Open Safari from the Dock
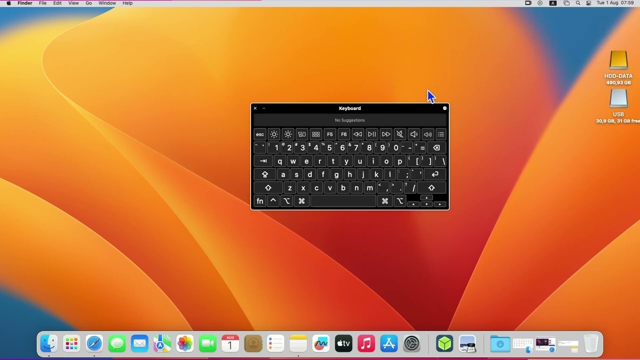The width and height of the screenshot is (640, 360). click(x=94, y=343)
